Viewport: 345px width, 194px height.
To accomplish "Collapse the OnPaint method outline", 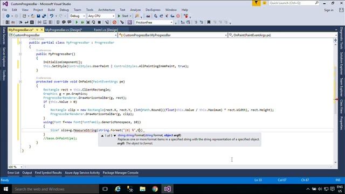I will [x=20, y=81].
